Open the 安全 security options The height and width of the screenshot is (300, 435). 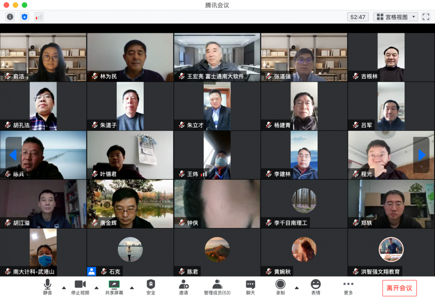[151, 287]
